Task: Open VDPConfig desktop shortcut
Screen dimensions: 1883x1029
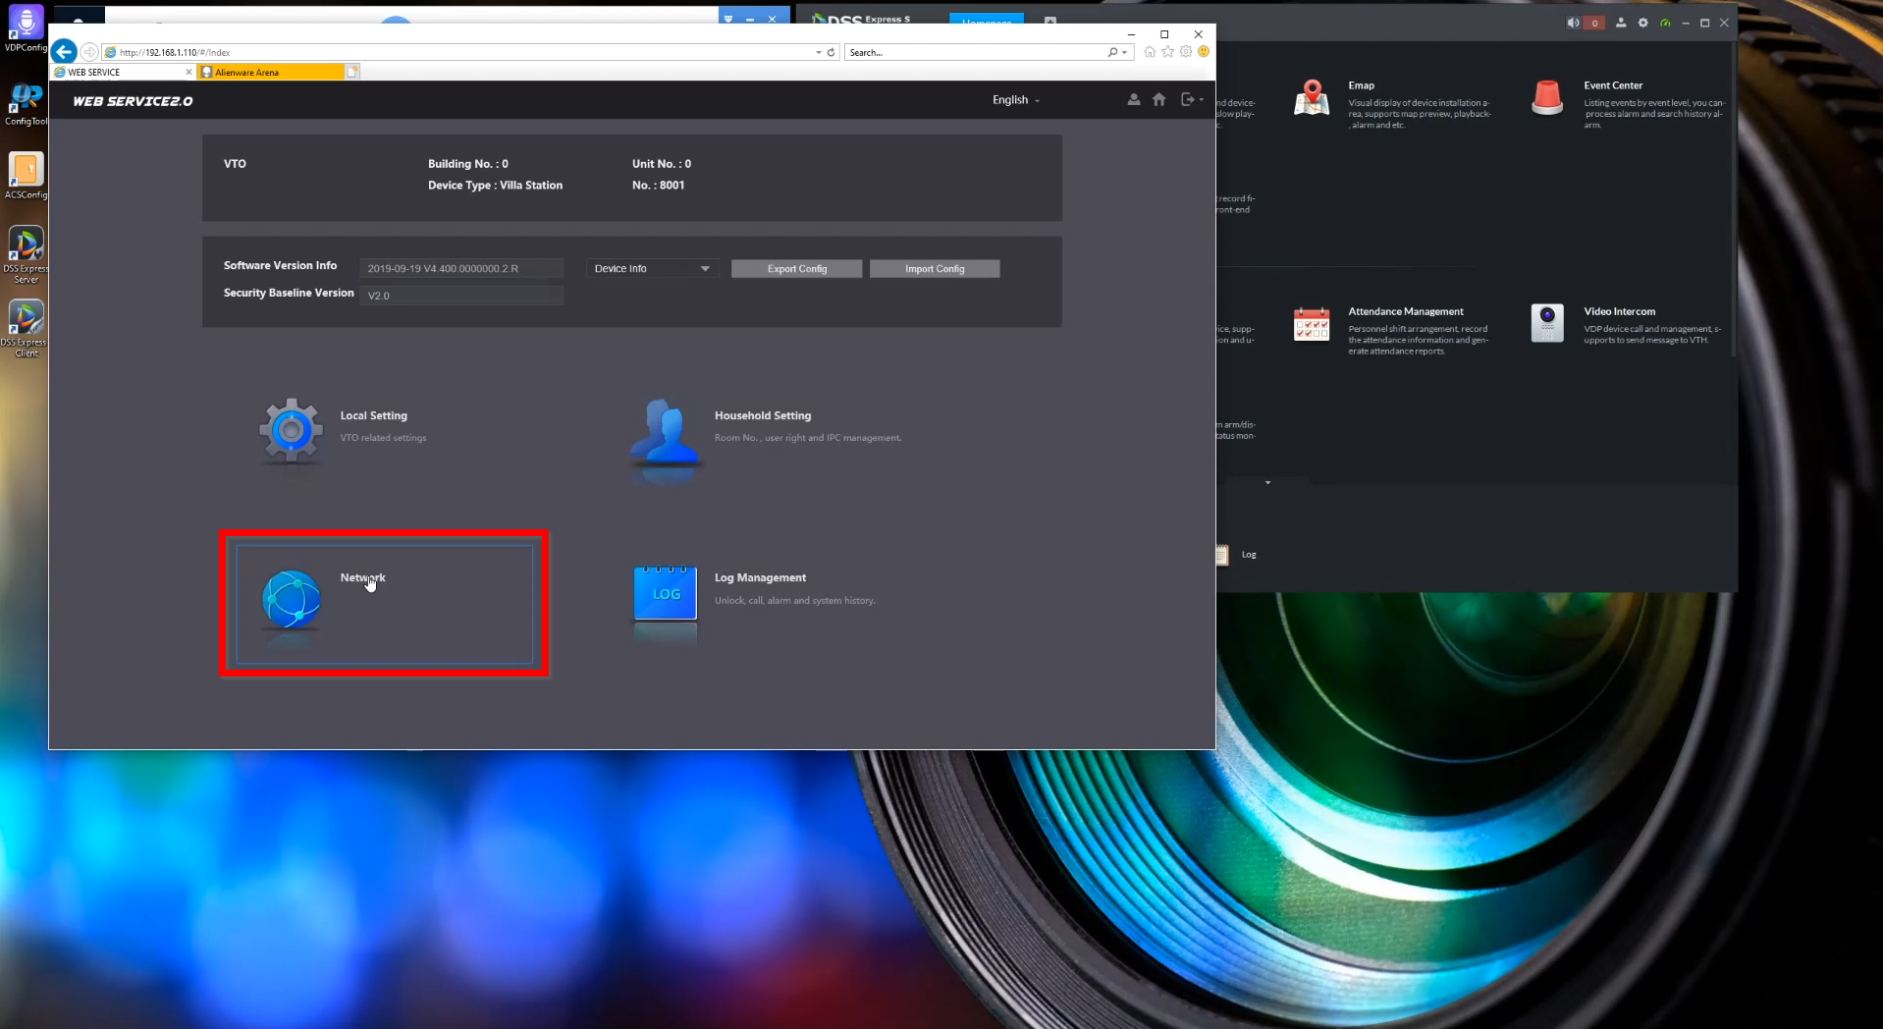Action: tap(26, 27)
